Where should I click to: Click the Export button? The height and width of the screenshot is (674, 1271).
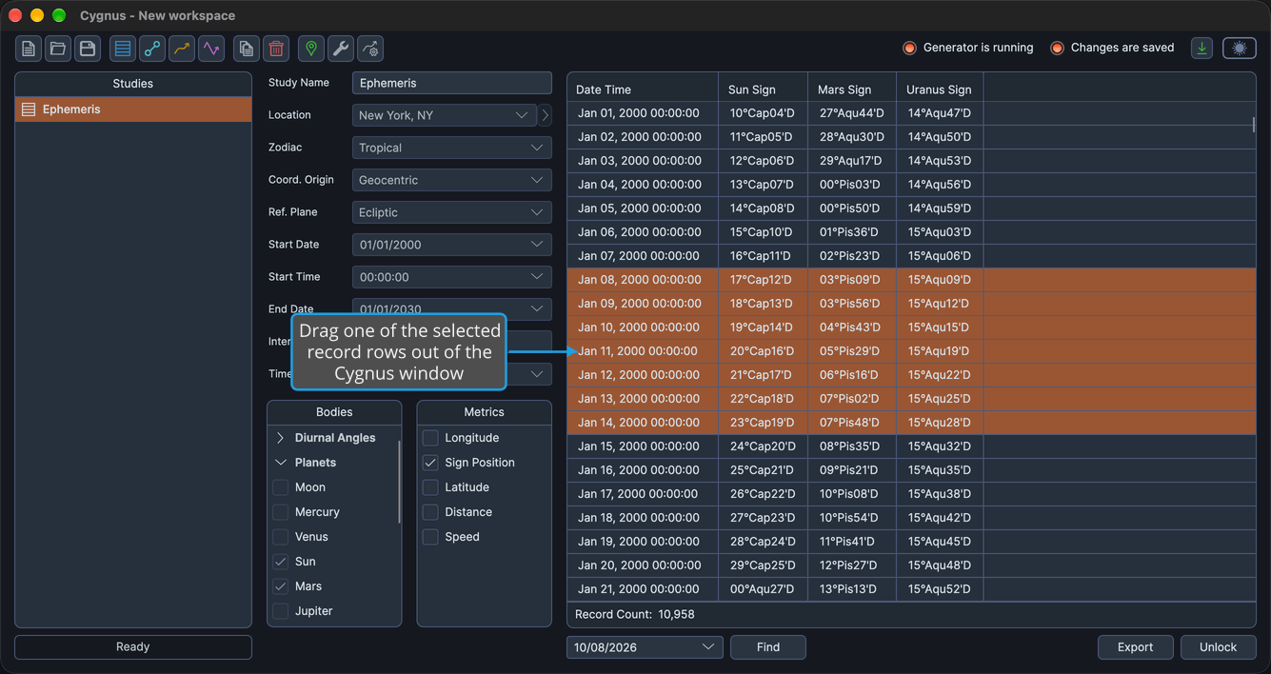(x=1136, y=647)
